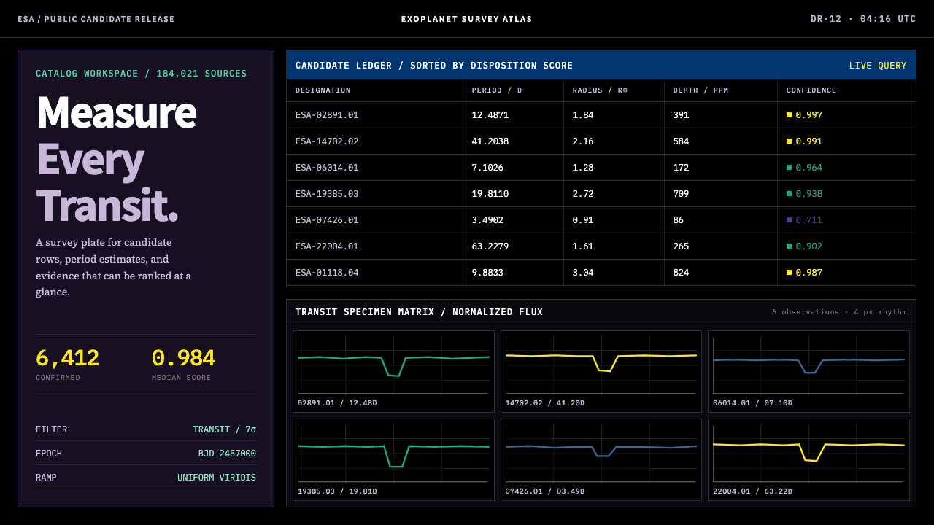Select designation ESA-06014.01
This screenshot has width=934, height=525.
(x=327, y=168)
